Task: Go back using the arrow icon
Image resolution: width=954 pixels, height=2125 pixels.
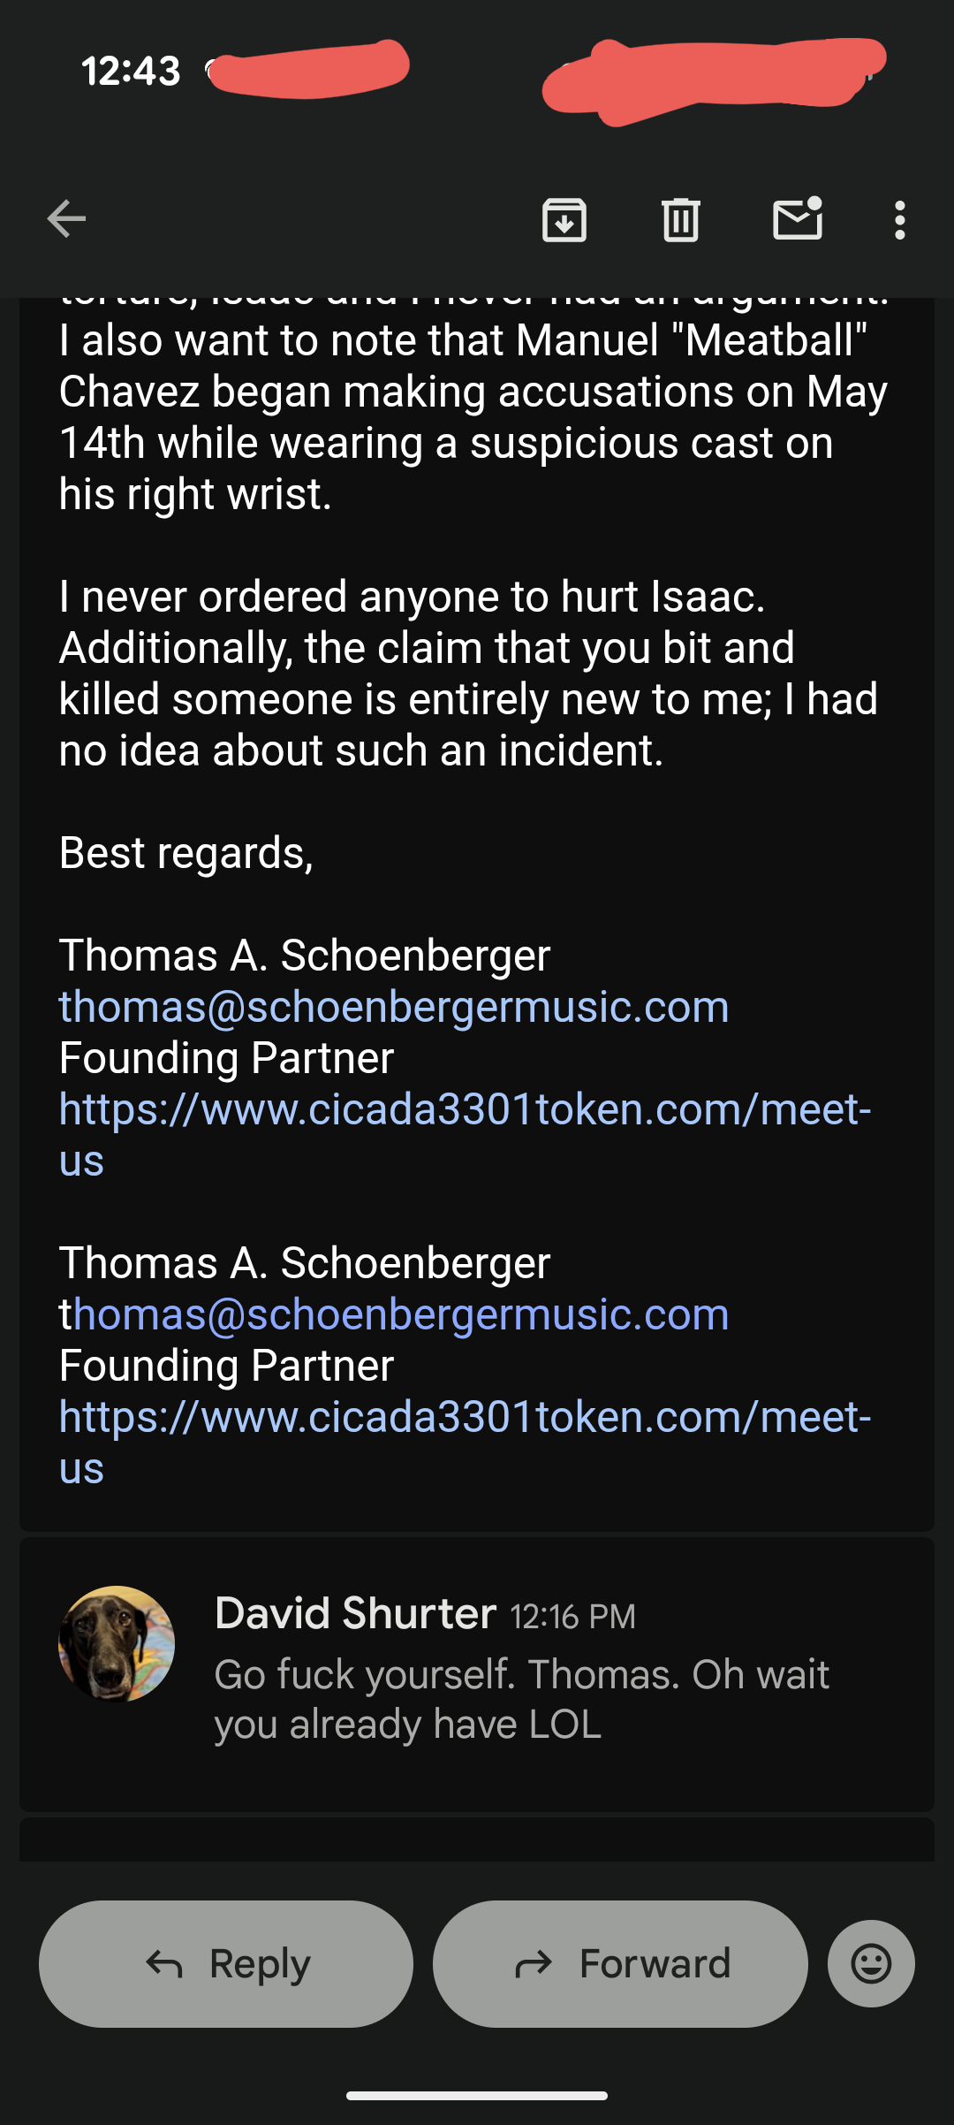Action: click(x=66, y=219)
